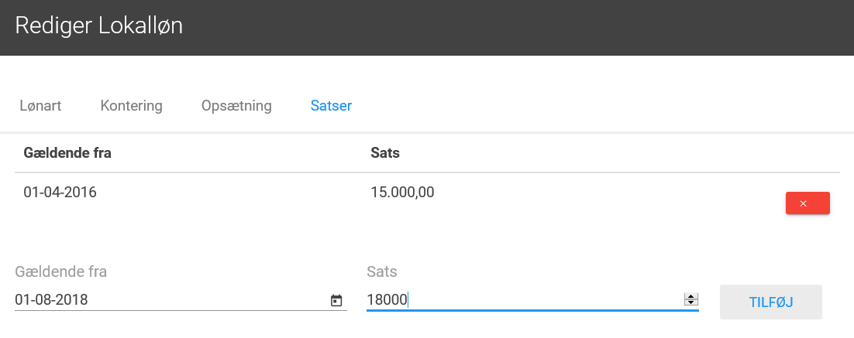Screen dimensions: 854x338
Task: Select the 15.000,00 rate cell
Action: pyautogui.click(x=402, y=193)
